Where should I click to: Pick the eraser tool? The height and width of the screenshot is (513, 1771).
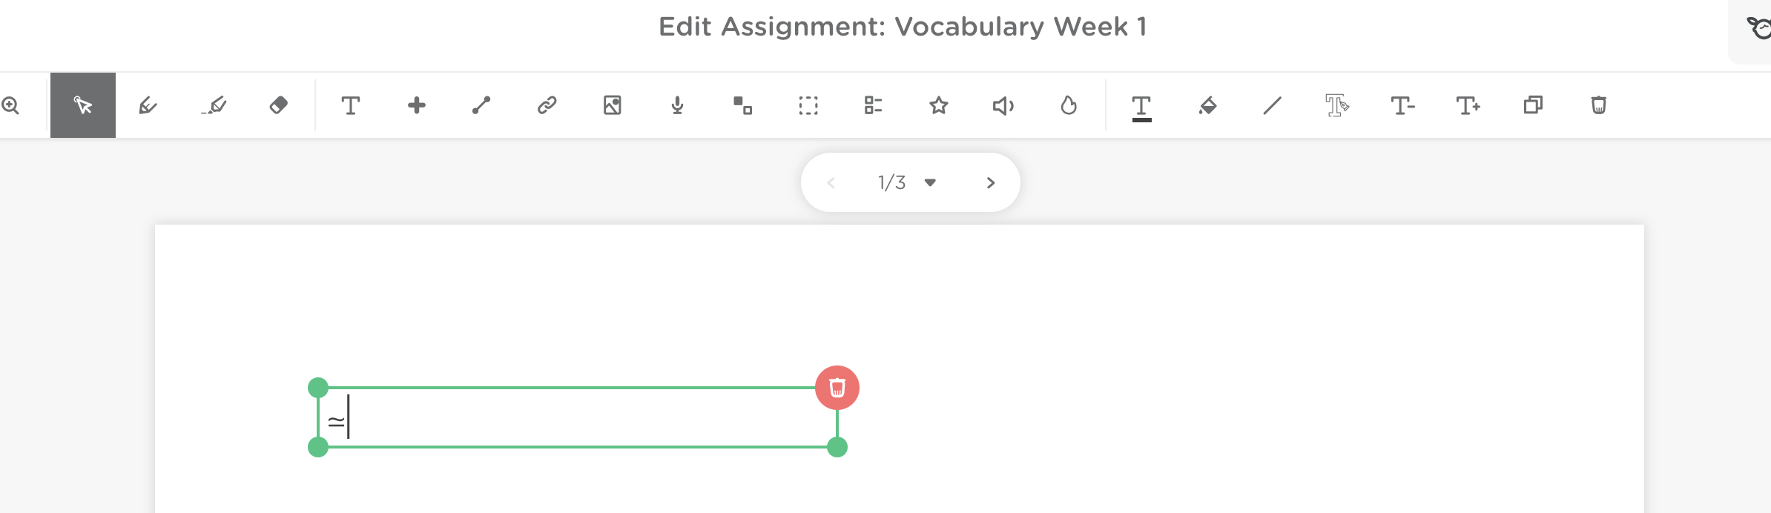[279, 105]
